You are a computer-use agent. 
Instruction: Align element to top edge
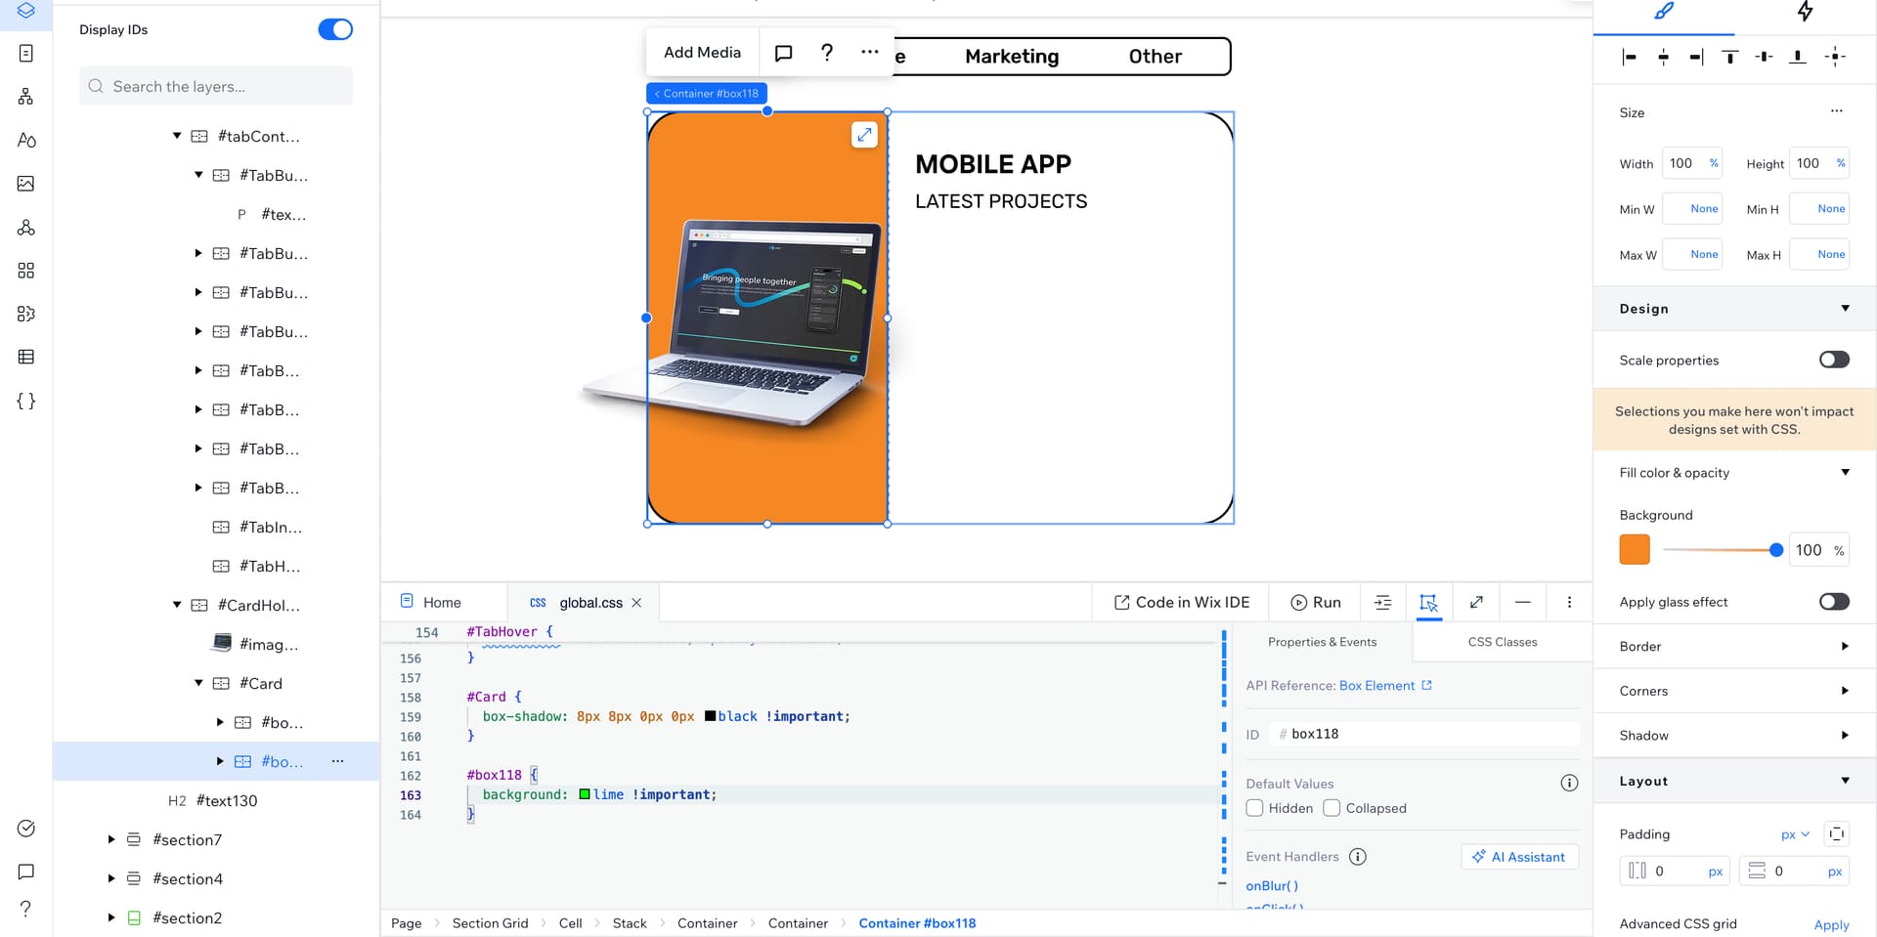tap(1729, 57)
